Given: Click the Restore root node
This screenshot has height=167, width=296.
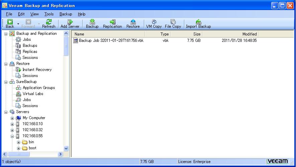Looking at the screenshot, I should pos(23,64).
